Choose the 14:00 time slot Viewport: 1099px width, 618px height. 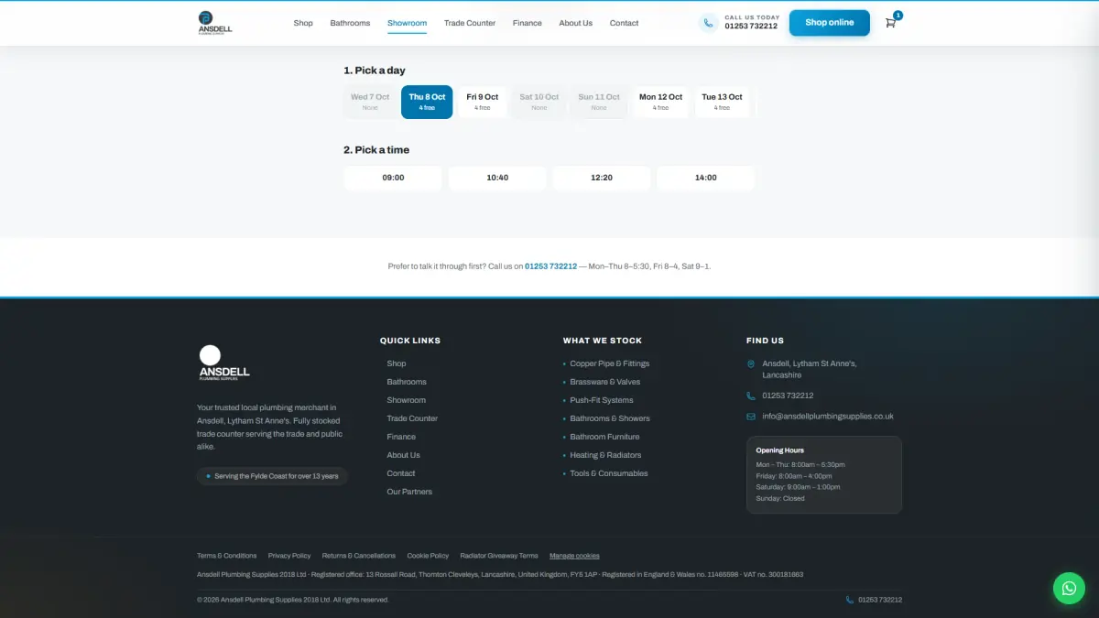(706, 178)
